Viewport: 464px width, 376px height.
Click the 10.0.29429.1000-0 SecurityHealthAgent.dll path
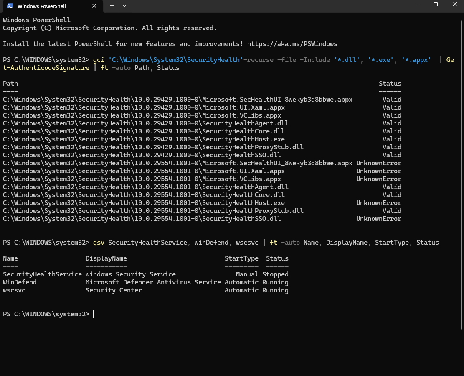(x=146, y=123)
